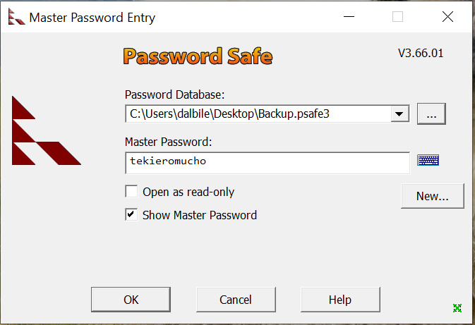
Task: Enable Open as read-only checkbox
Action: coord(131,192)
